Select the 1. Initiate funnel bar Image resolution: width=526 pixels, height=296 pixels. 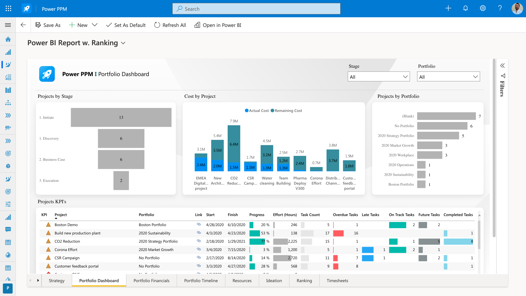[x=121, y=117]
